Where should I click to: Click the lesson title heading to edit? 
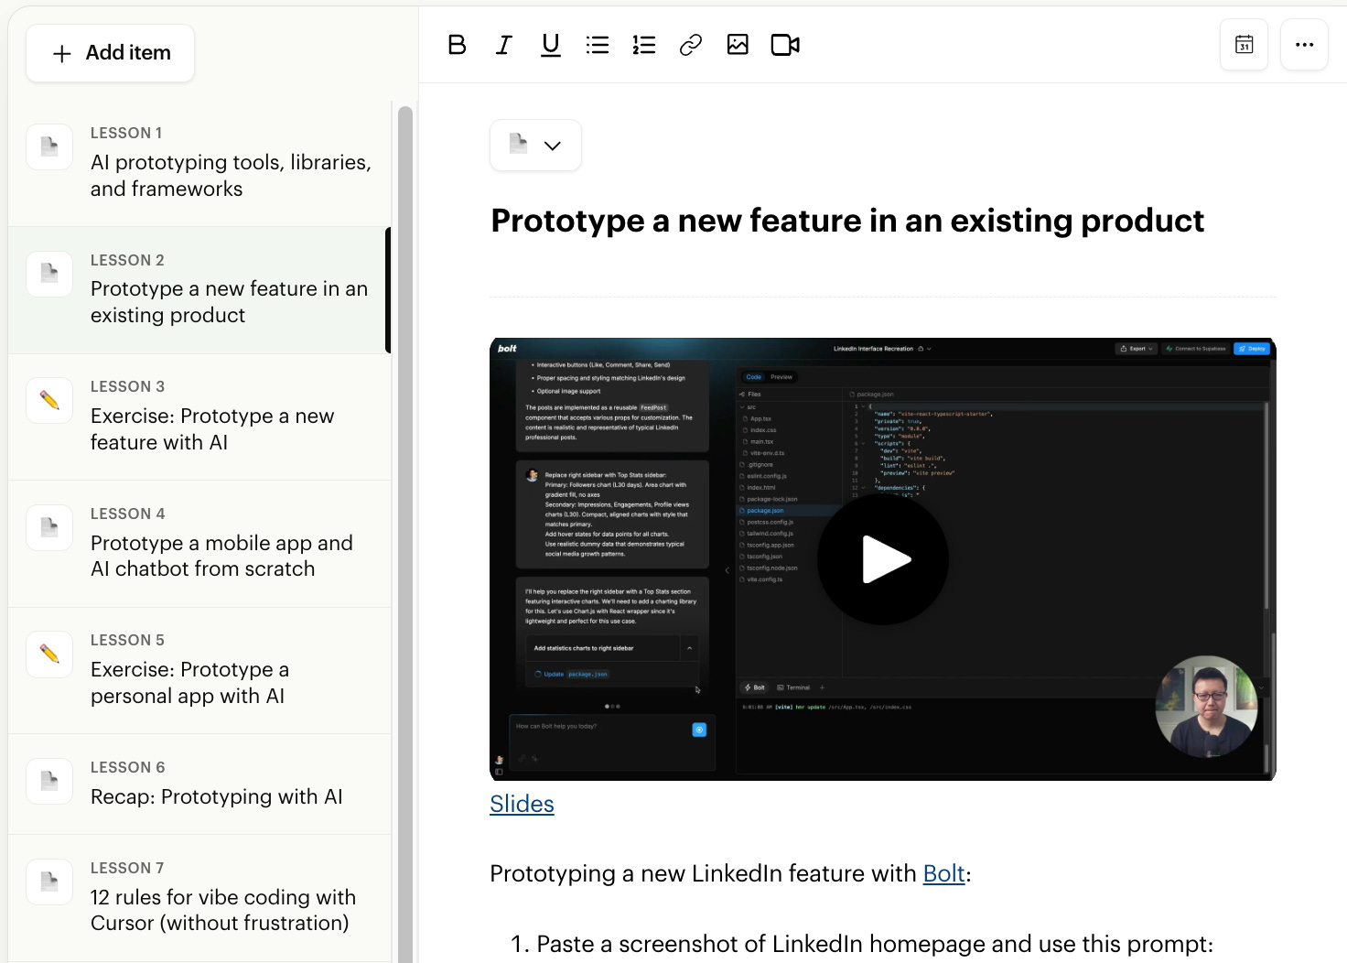pyautogui.click(x=847, y=221)
